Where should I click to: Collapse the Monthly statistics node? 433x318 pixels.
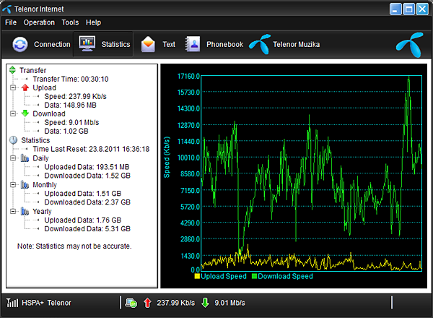click(x=13, y=184)
